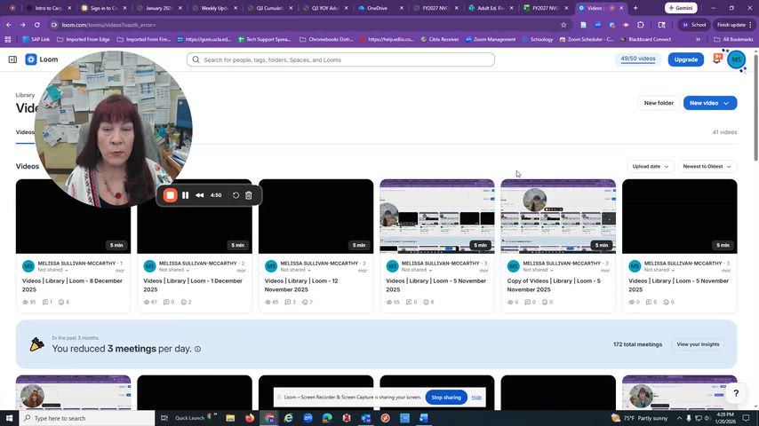This screenshot has height=426, width=759.
Task: Click the rewind recording icon
Action: (x=199, y=195)
